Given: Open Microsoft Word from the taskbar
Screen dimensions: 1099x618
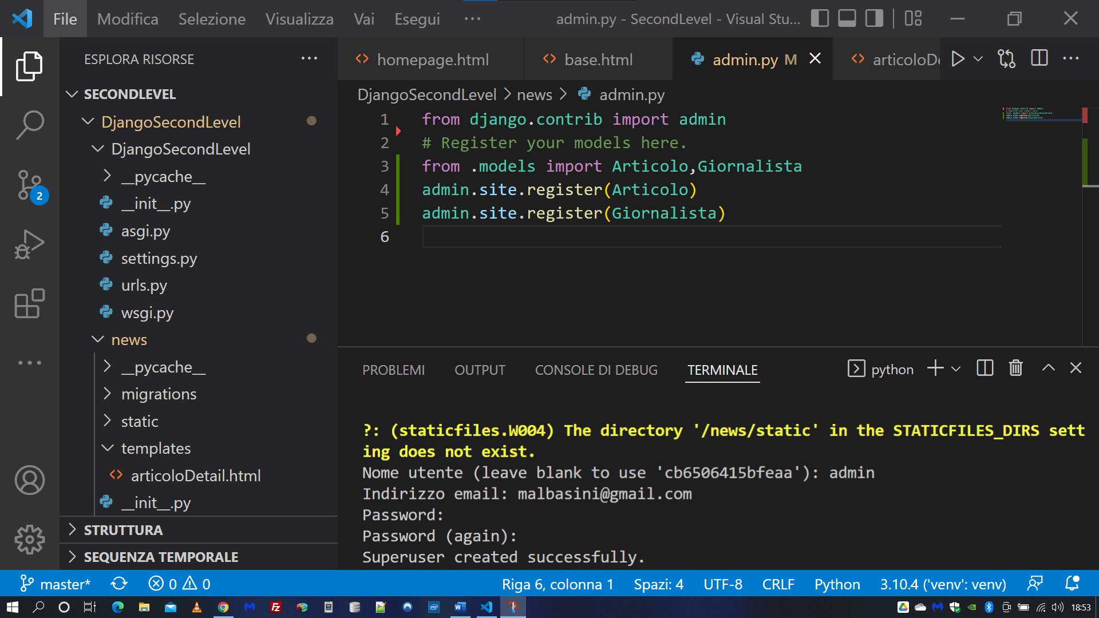Looking at the screenshot, I should (460, 607).
